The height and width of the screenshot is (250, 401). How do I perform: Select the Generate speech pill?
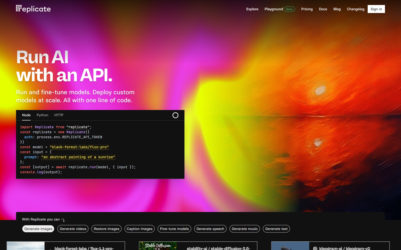210,229
